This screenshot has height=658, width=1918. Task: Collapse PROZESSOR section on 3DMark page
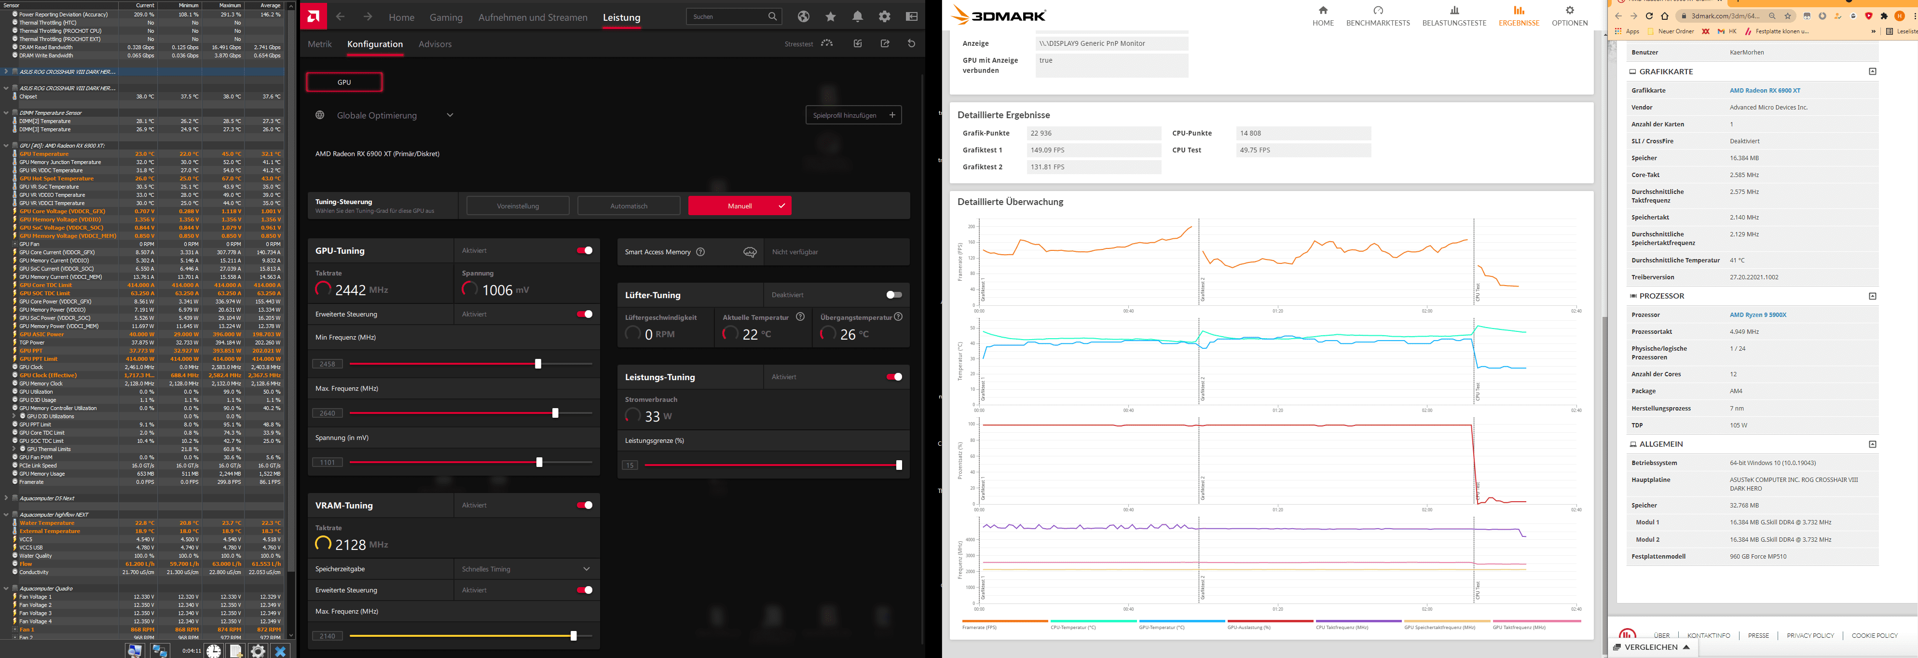tap(1873, 296)
